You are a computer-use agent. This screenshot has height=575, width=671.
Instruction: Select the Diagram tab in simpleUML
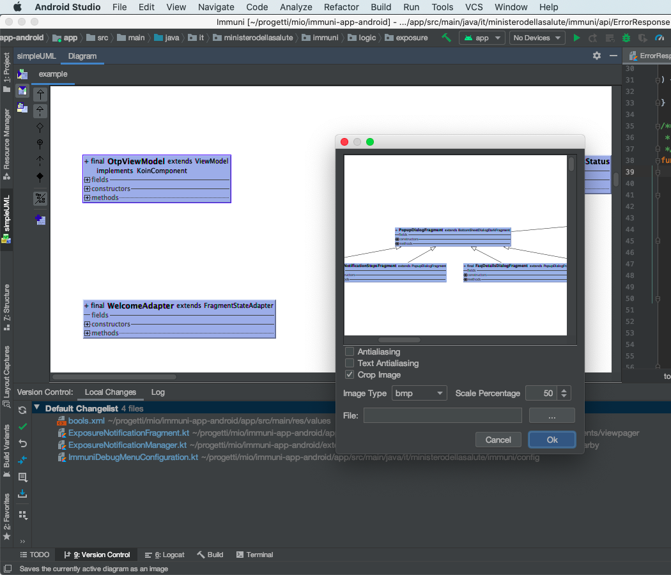tap(82, 56)
